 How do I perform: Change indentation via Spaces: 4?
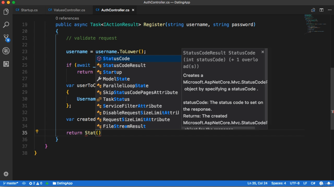(279, 183)
